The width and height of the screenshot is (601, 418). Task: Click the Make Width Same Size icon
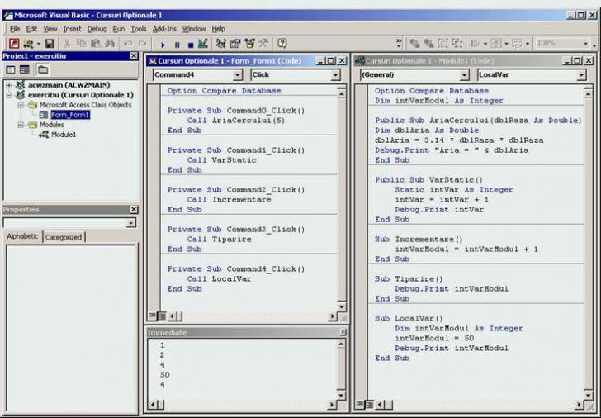[517, 43]
